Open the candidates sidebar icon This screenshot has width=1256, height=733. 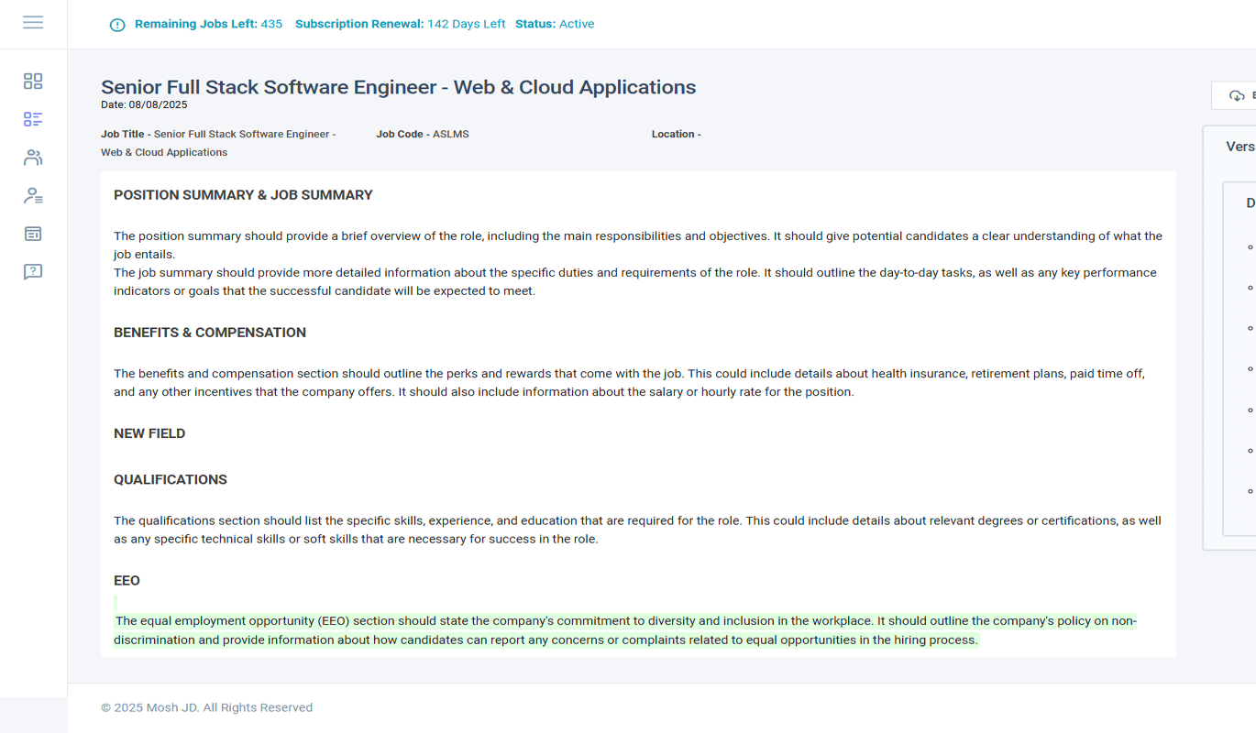click(x=33, y=157)
